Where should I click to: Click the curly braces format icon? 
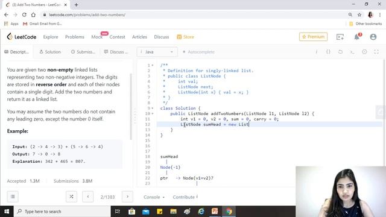(x=328, y=52)
